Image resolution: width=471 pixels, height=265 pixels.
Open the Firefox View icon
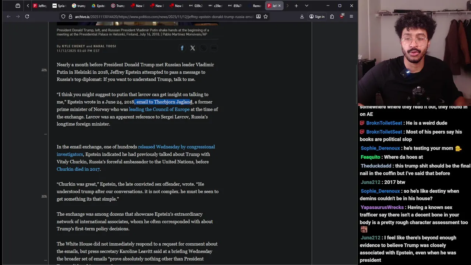[x=18, y=6]
